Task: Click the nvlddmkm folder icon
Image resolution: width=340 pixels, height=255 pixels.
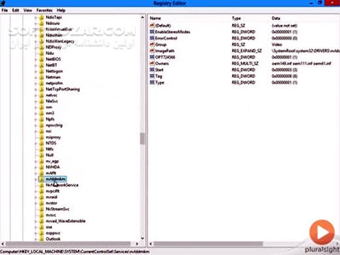Action: (41, 179)
